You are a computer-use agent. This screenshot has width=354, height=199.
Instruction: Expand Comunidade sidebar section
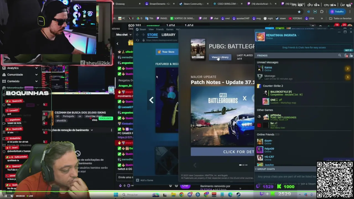pos(37,75)
